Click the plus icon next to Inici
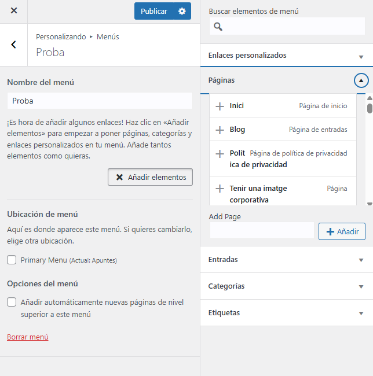This screenshot has width=373, height=376. click(x=220, y=106)
